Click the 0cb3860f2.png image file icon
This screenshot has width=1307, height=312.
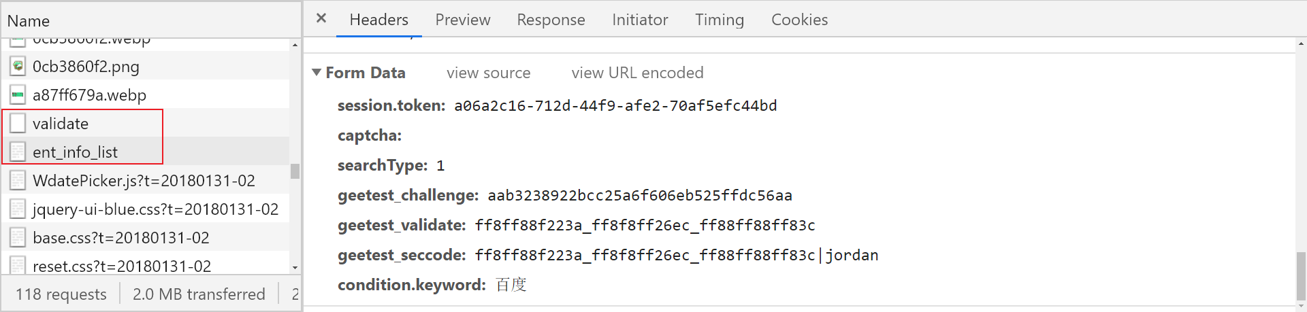(18, 66)
